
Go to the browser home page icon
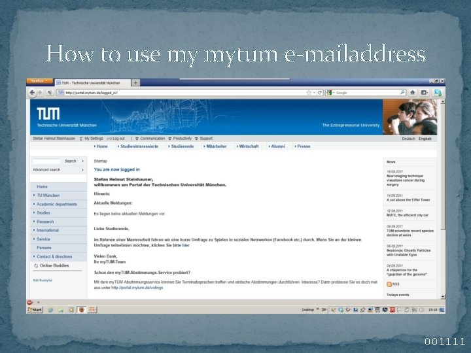(x=412, y=92)
